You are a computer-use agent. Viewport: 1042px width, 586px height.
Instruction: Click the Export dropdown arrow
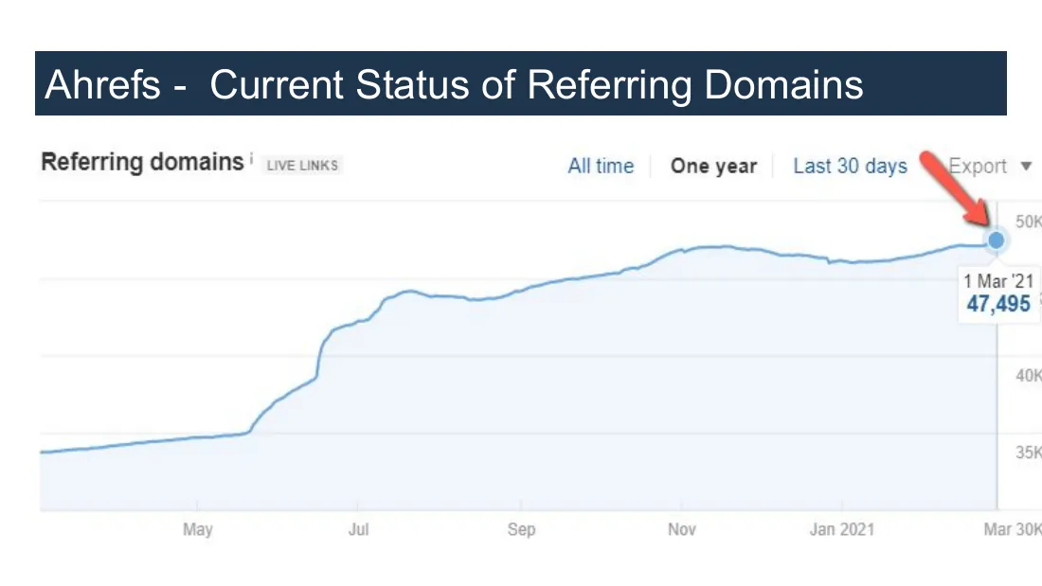[1026, 166]
